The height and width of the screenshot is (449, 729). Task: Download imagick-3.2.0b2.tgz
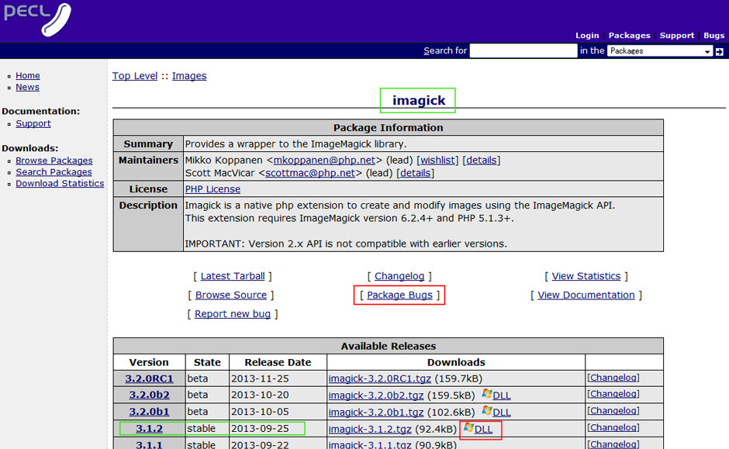376,395
